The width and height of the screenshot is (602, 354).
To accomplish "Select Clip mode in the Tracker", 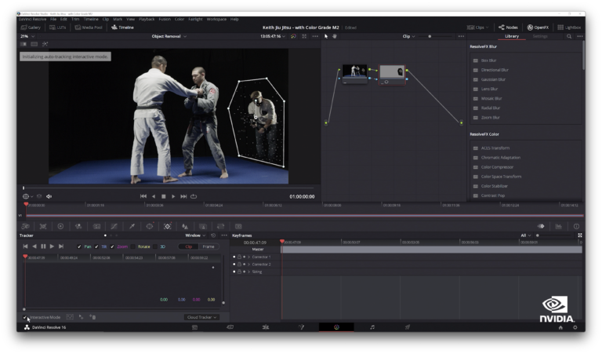I will [188, 246].
